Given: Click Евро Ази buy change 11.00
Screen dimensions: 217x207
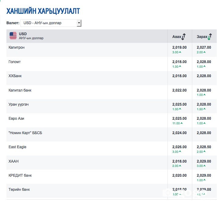Looking at the screenshot, I should pos(178,123).
